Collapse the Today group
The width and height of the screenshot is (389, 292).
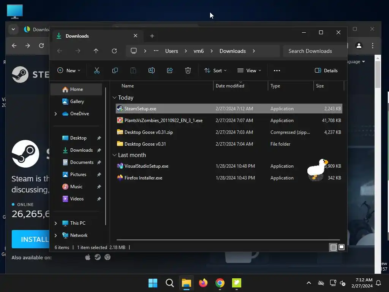(114, 98)
